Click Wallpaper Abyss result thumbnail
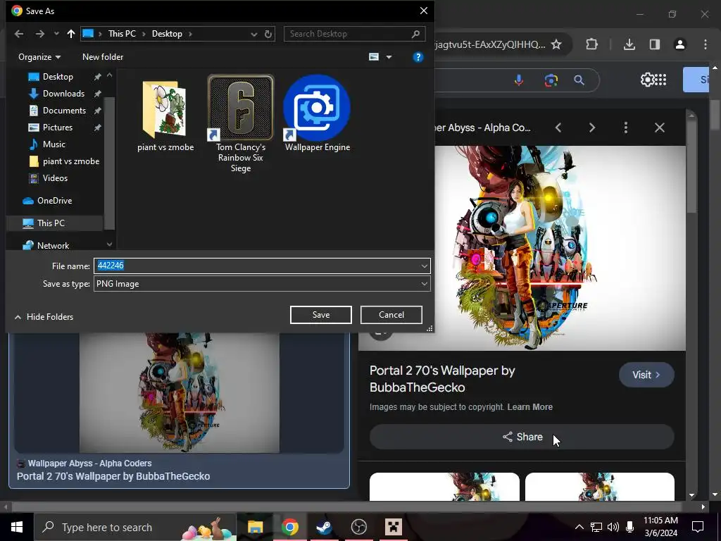The width and height of the screenshot is (721, 541). (x=180, y=393)
